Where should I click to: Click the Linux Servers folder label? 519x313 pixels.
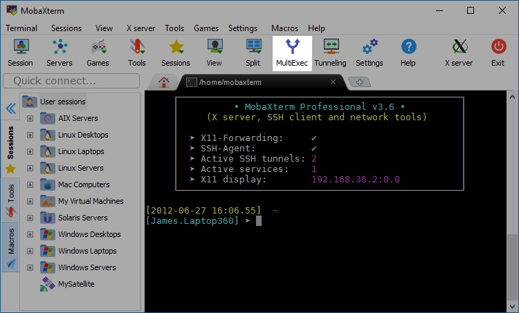81,168
